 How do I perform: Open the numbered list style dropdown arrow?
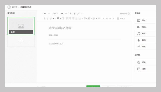96,18
